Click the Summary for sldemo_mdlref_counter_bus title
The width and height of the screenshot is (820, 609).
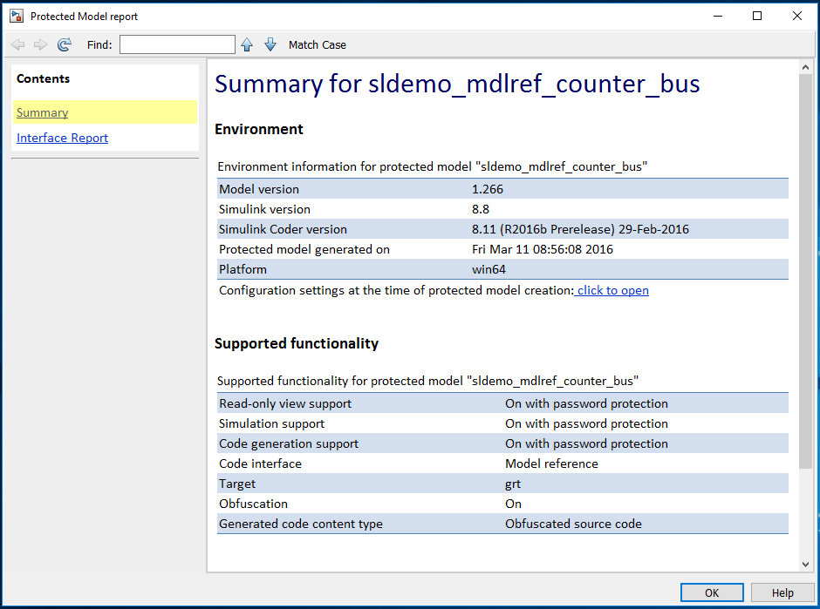[457, 84]
